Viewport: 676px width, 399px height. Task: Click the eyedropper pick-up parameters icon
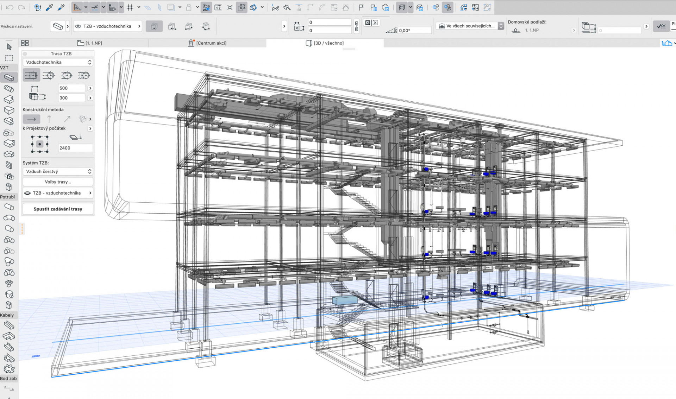tap(49, 7)
